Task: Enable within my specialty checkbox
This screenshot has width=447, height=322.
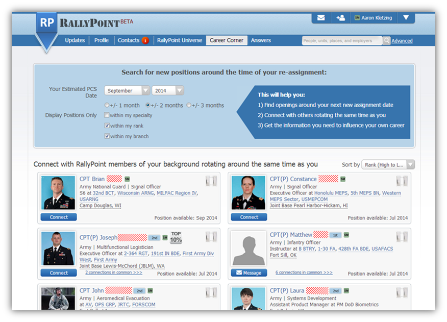Action: pyautogui.click(x=107, y=115)
